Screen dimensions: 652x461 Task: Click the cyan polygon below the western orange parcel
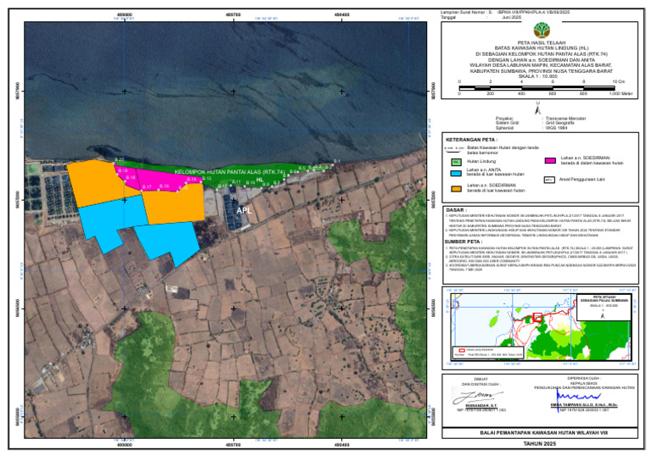110,220
